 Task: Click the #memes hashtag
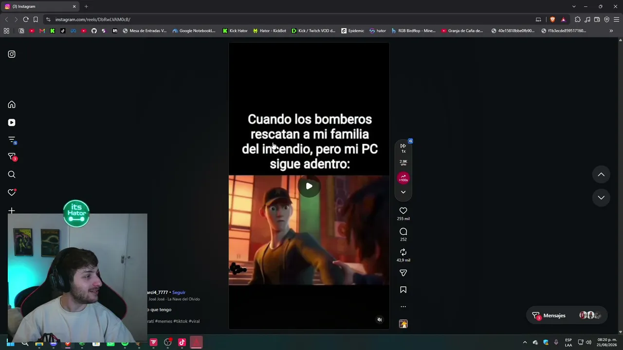164,321
